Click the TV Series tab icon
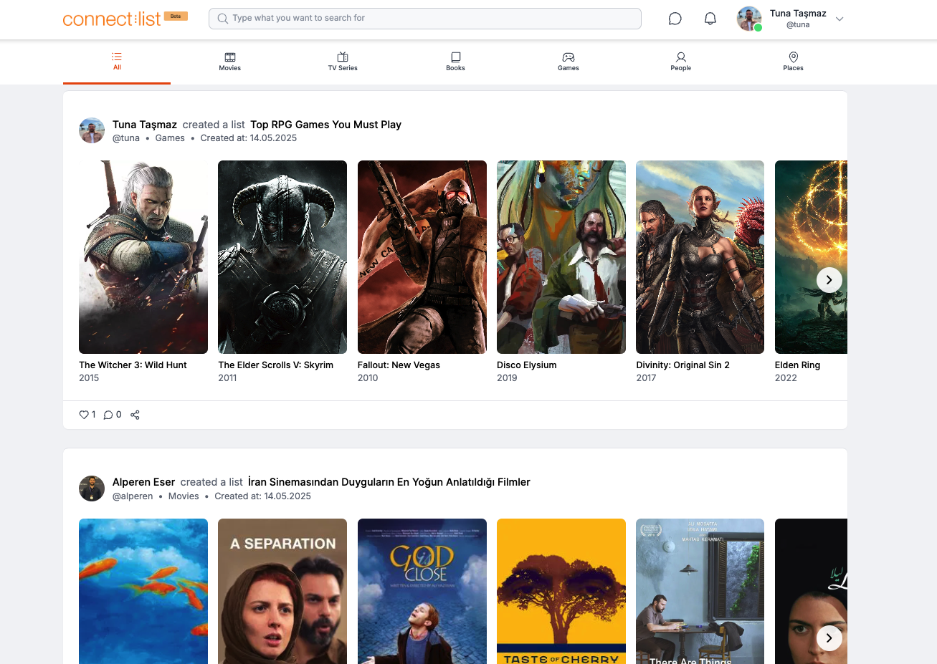The width and height of the screenshot is (937, 664). point(343,57)
